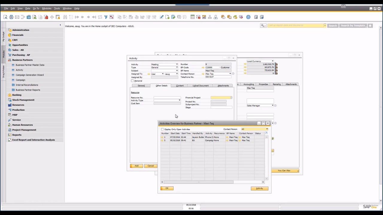The height and width of the screenshot is (215, 383).
Task: Open Contact Person link arrow in Activity
Action: tap(203, 74)
